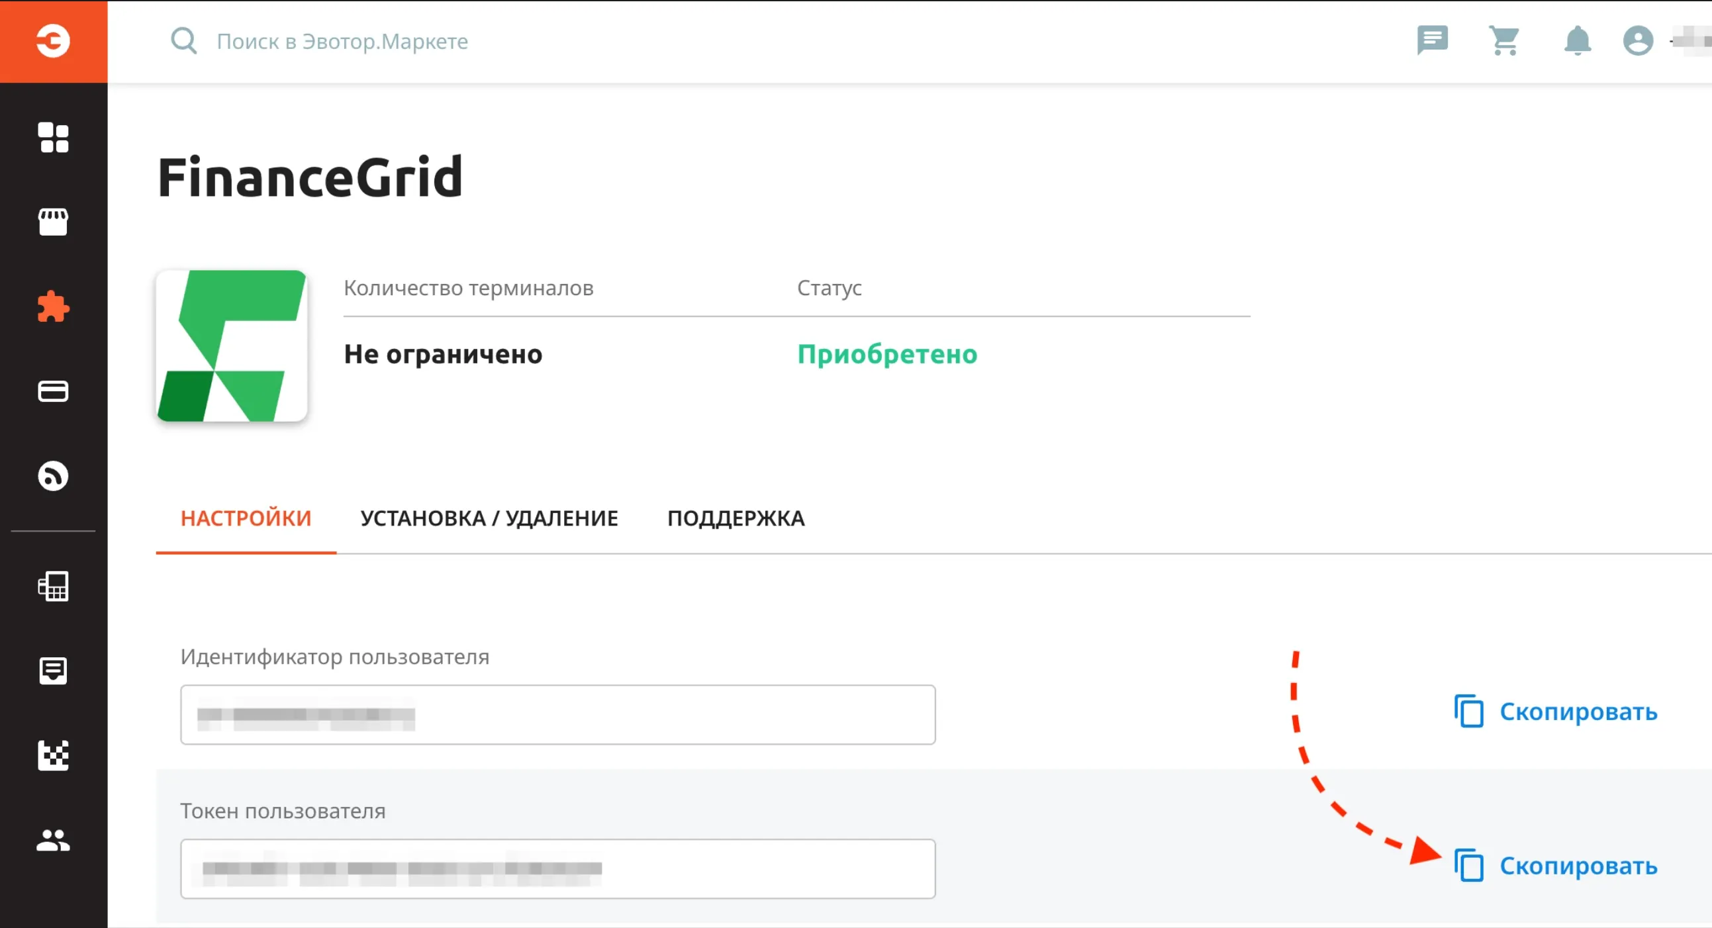Viewport: 1712px width, 928px height.
Task: Click the magnifier search icon
Action: (x=184, y=41)
